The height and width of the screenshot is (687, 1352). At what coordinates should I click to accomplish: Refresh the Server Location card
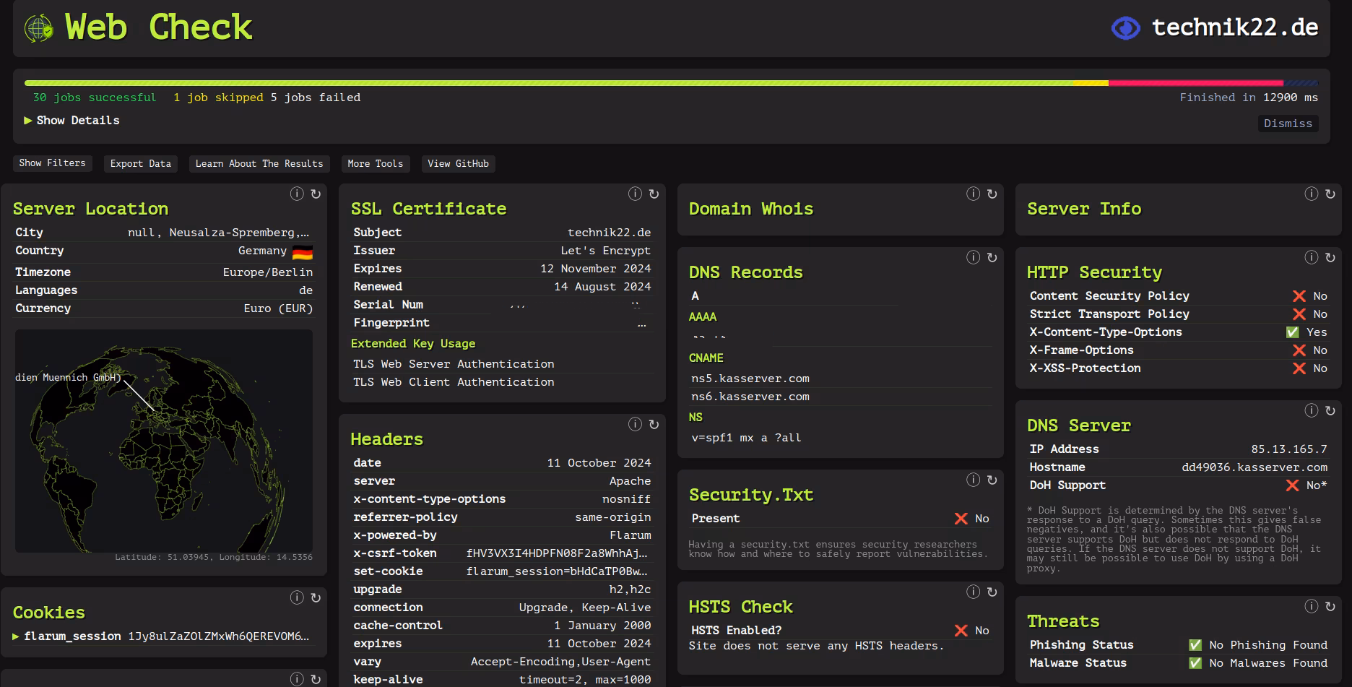316,194
